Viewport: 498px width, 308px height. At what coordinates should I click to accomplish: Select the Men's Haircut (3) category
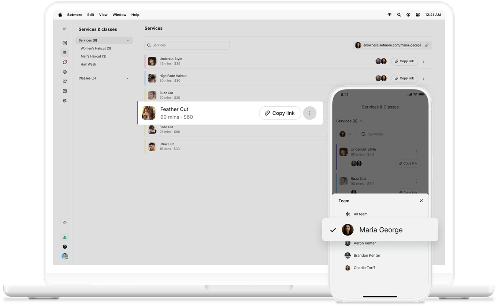point(93,56)
